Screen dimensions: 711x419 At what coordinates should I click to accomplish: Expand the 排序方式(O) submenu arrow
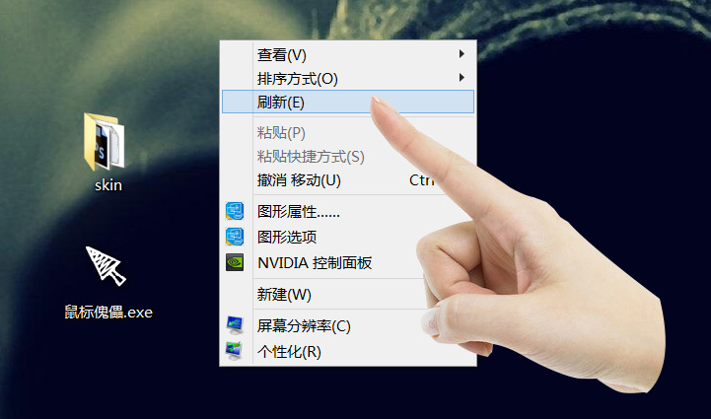[462, 78]
